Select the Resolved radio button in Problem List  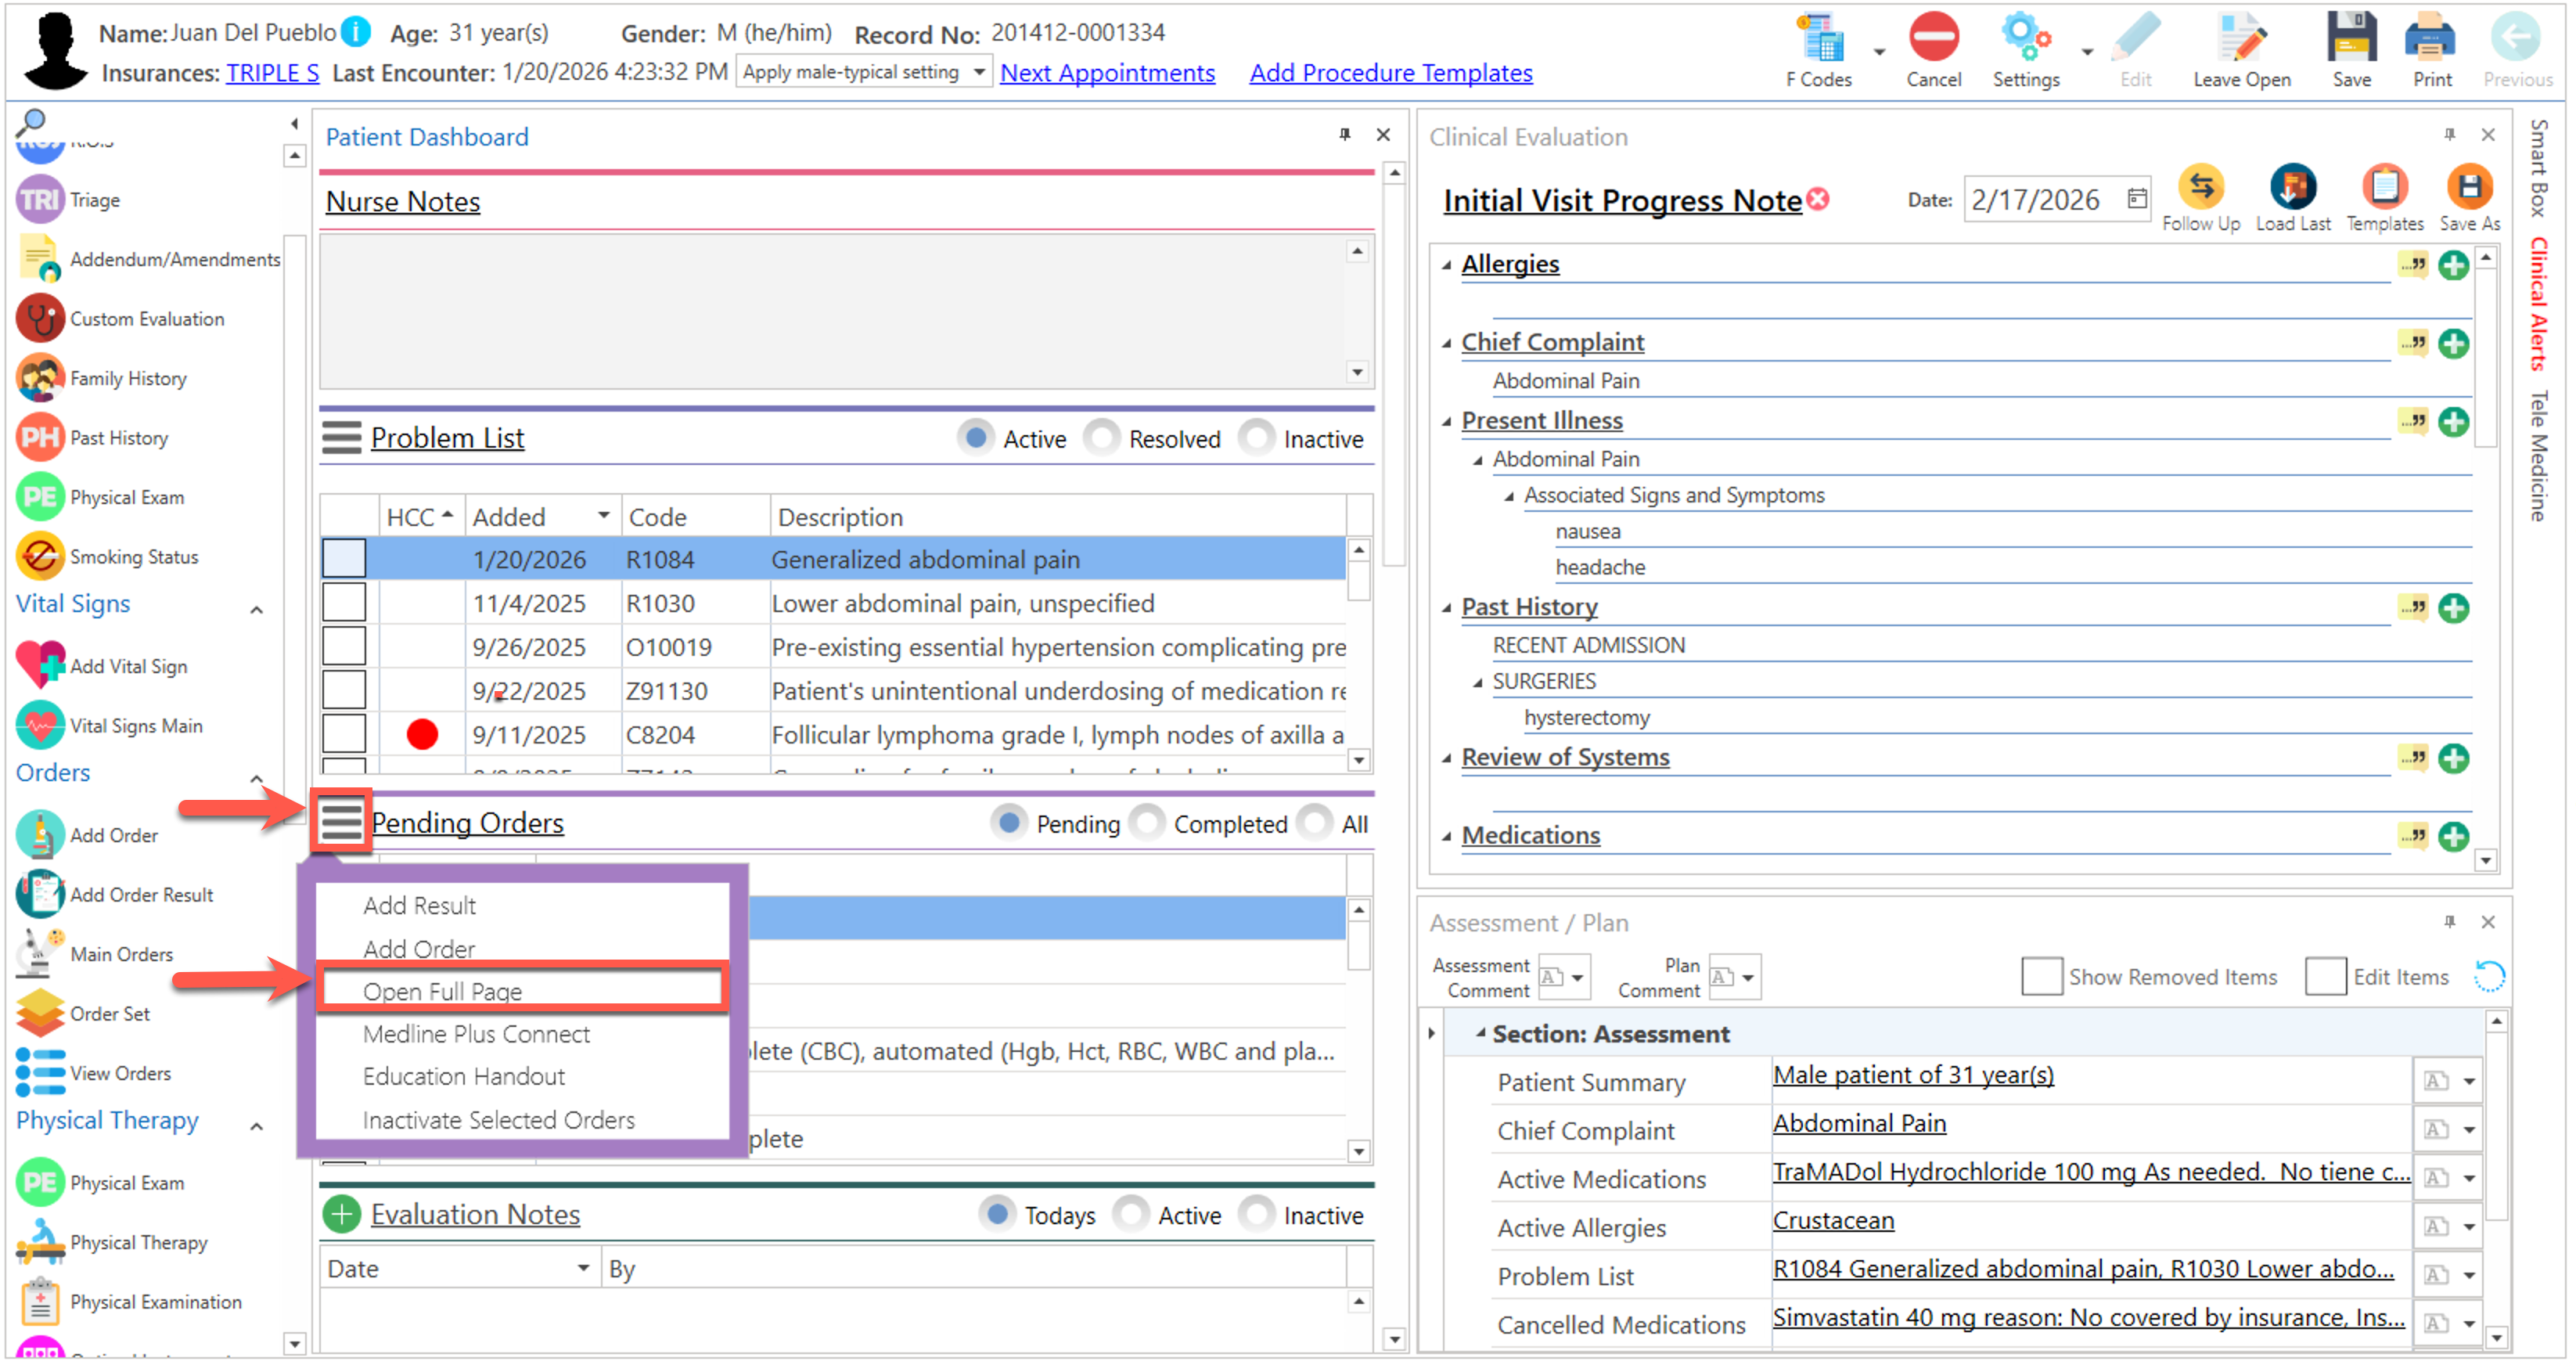point(1102,439)
